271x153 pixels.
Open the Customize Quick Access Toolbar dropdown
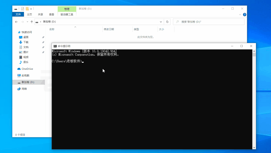click(x=31, y=9)
